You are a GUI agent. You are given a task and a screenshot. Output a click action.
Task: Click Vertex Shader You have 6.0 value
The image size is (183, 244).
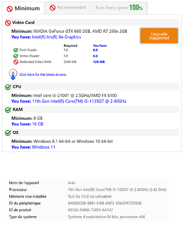point(95,56)
